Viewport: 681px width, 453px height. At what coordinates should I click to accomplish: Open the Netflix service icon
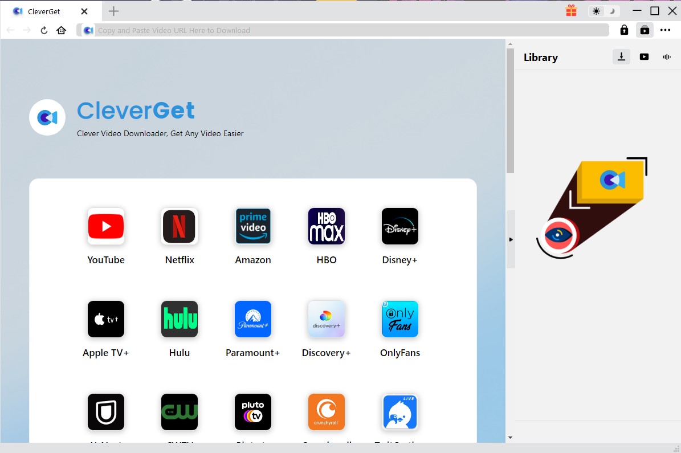point(180,226)
